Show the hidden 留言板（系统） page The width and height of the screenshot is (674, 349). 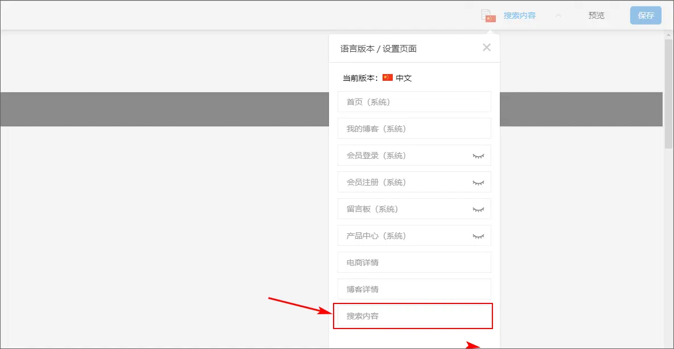point(478,209)
